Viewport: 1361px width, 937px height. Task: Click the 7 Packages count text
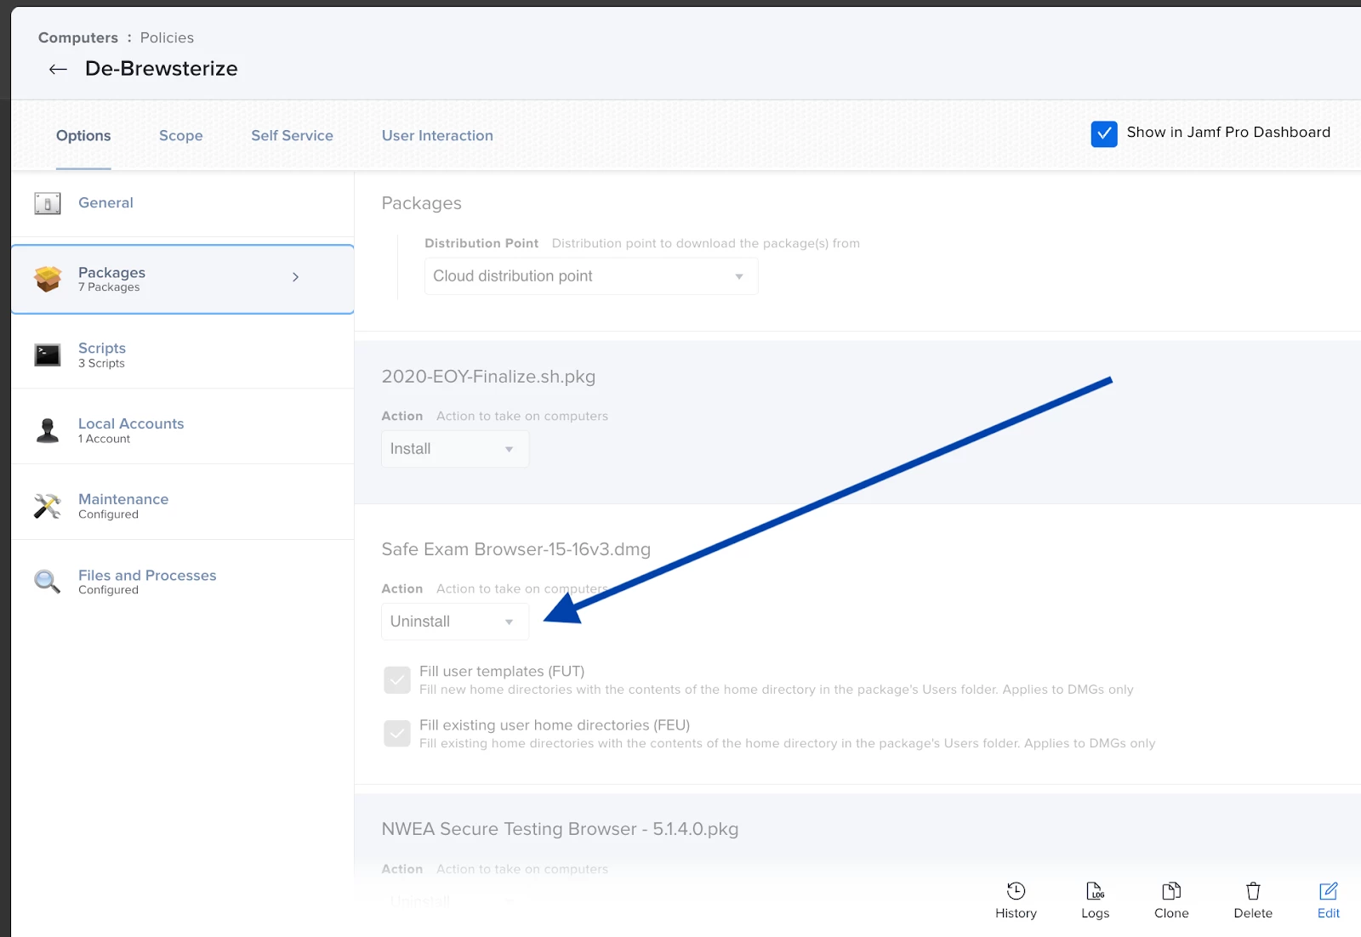click(x=109, y=287)
